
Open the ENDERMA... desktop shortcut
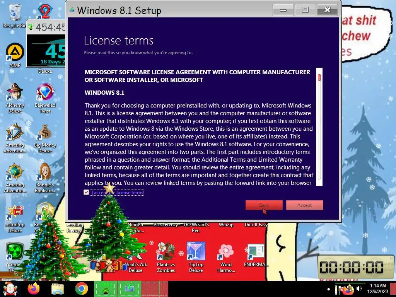[x=256, y=254]
